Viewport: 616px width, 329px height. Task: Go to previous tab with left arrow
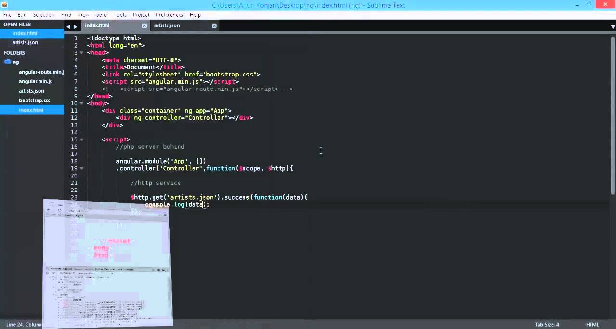(68, 26)
